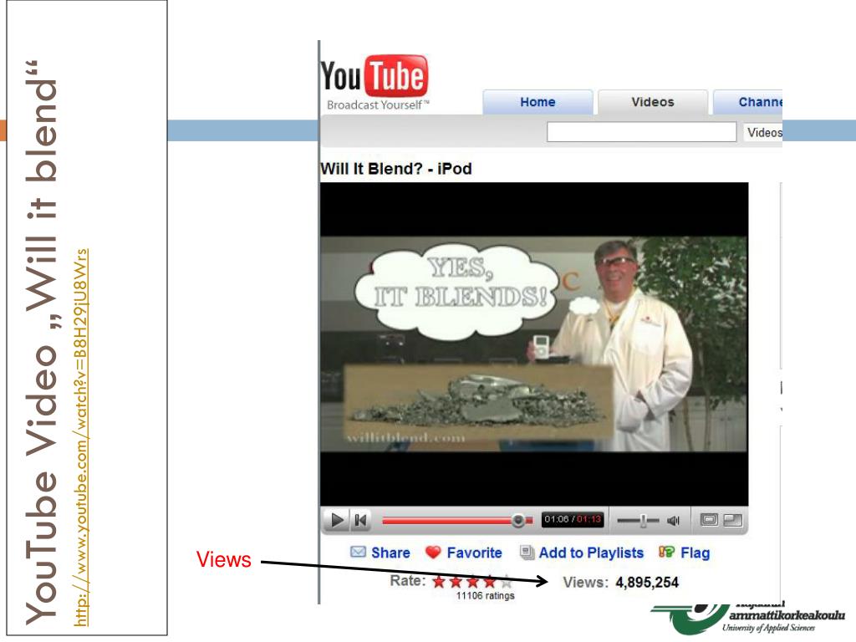Image resolution: width=856 pixels, height=642 pixels.
Task: Click the flag icon beside Flag
Action: pyautogui.click(x=666, y=552)
